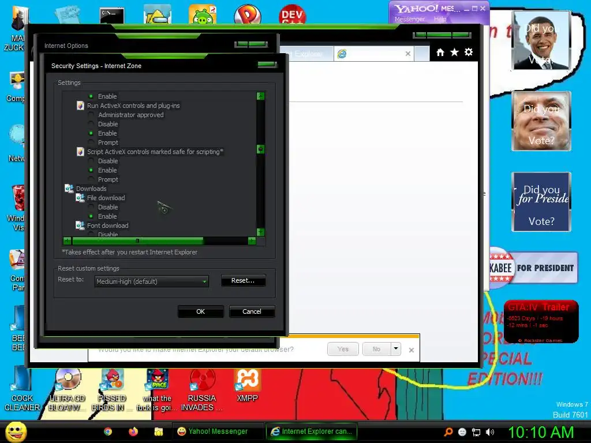Open the DEV C++ desktop icon

(293, 14)
